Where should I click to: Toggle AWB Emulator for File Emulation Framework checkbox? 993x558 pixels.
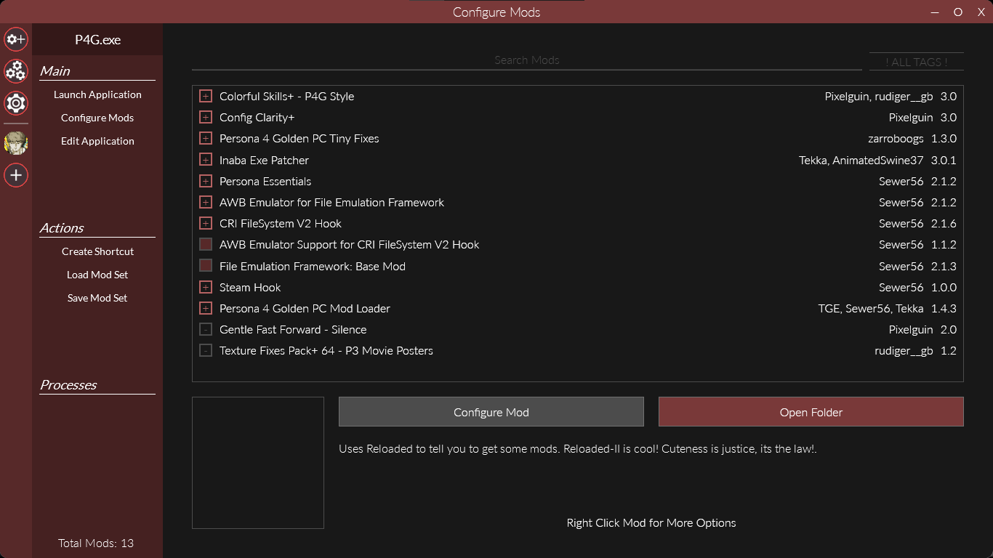click(206, 202)
